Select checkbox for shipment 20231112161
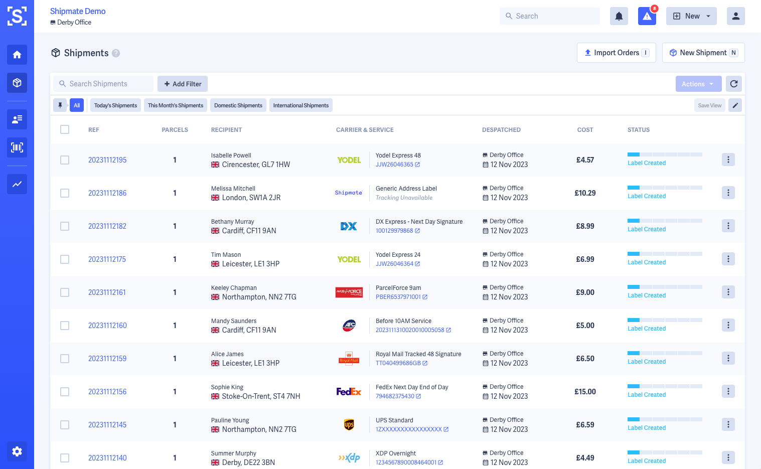 pos(65,292)
